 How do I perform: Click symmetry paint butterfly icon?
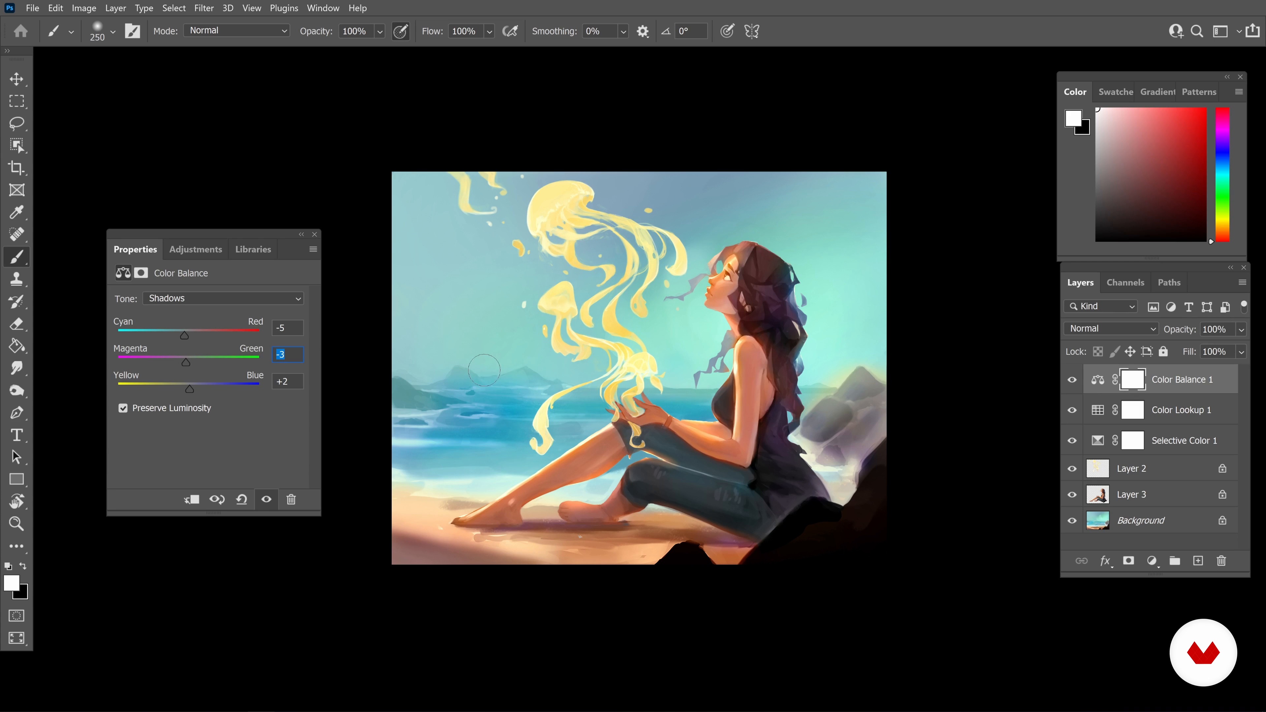pyautogui.click(x=752, y=31)
